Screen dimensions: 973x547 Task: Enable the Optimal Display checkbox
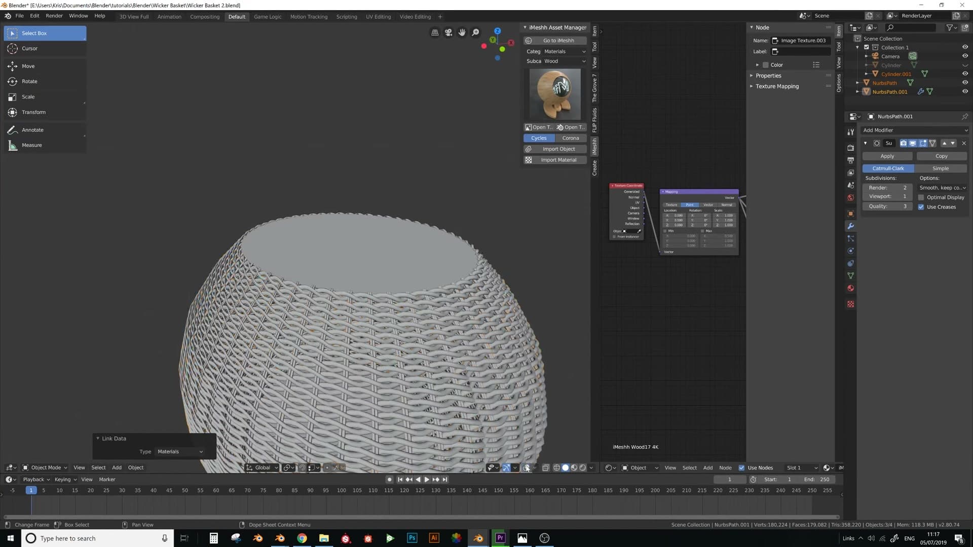pyautogui.click(x=921, y=198)
